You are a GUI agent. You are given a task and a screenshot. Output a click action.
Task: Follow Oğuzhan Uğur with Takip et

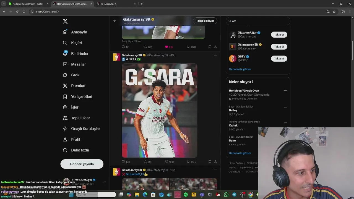(x=279, y=35)
